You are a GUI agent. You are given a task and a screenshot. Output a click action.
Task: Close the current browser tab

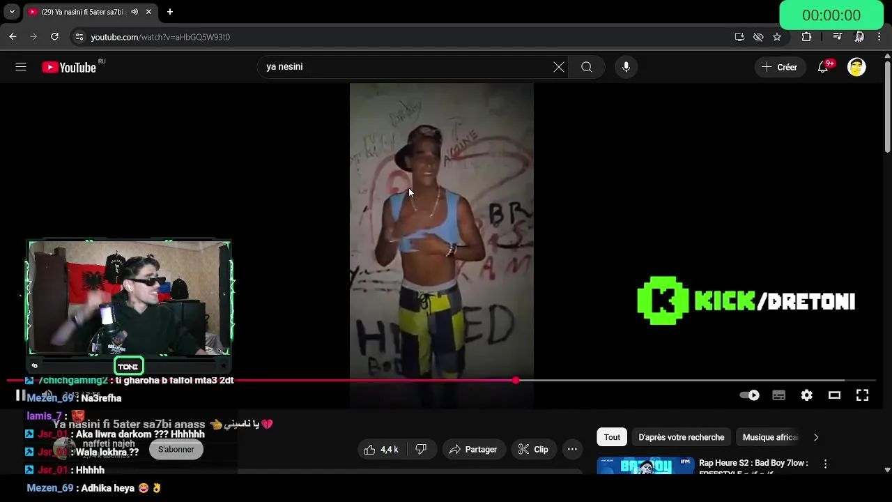click(148, 12)
